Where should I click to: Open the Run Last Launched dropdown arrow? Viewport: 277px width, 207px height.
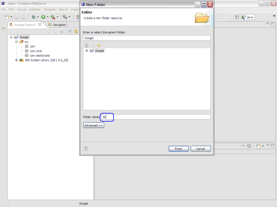tap(69, 17)
